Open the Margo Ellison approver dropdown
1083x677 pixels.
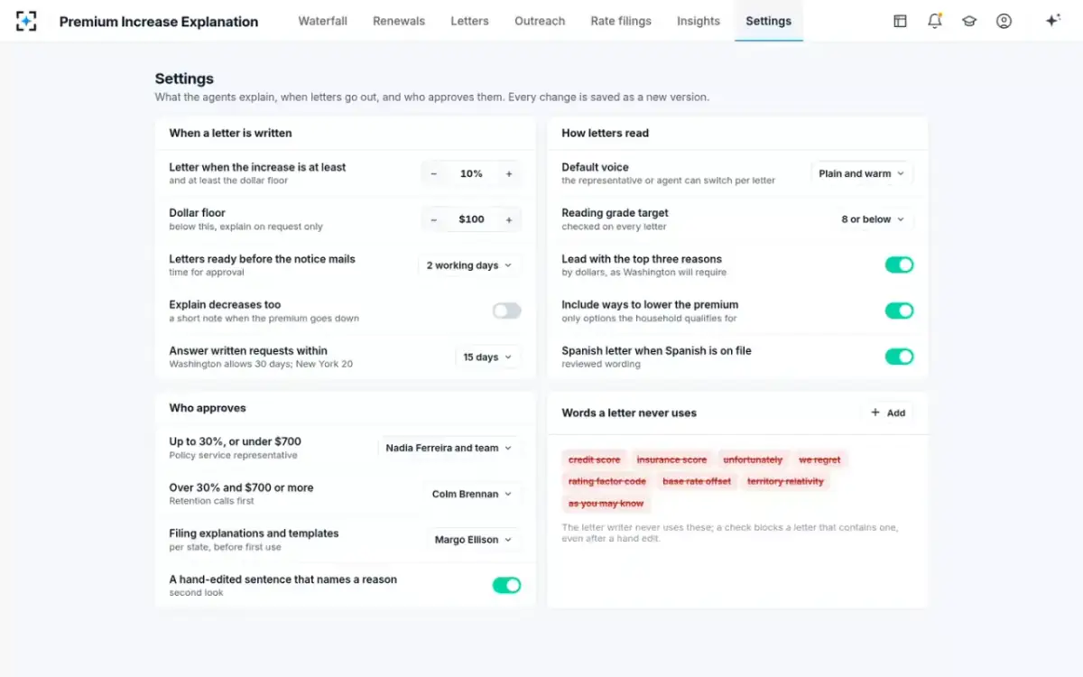[x=473, y=540]
